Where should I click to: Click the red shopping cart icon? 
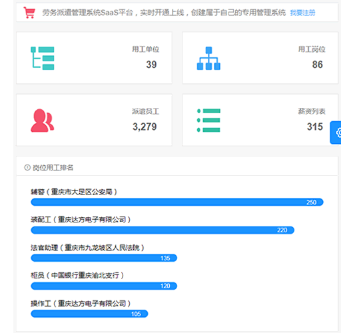tap(29, 13)
